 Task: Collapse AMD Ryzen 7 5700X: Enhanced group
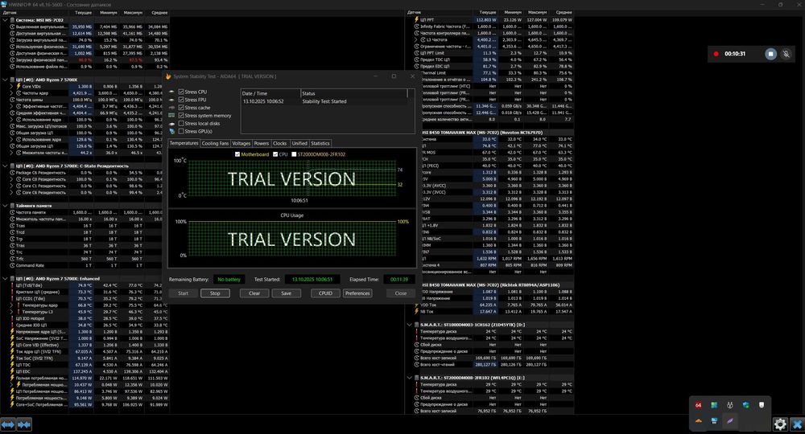[5, 279]
